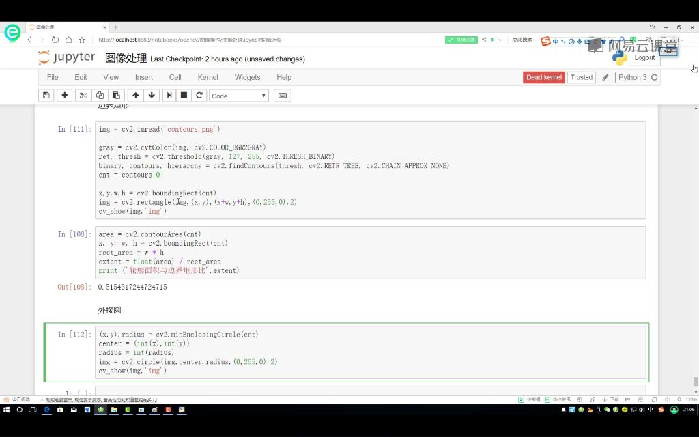
Task: Click the output value 0.5154317244724715
Action: (132, 287)
